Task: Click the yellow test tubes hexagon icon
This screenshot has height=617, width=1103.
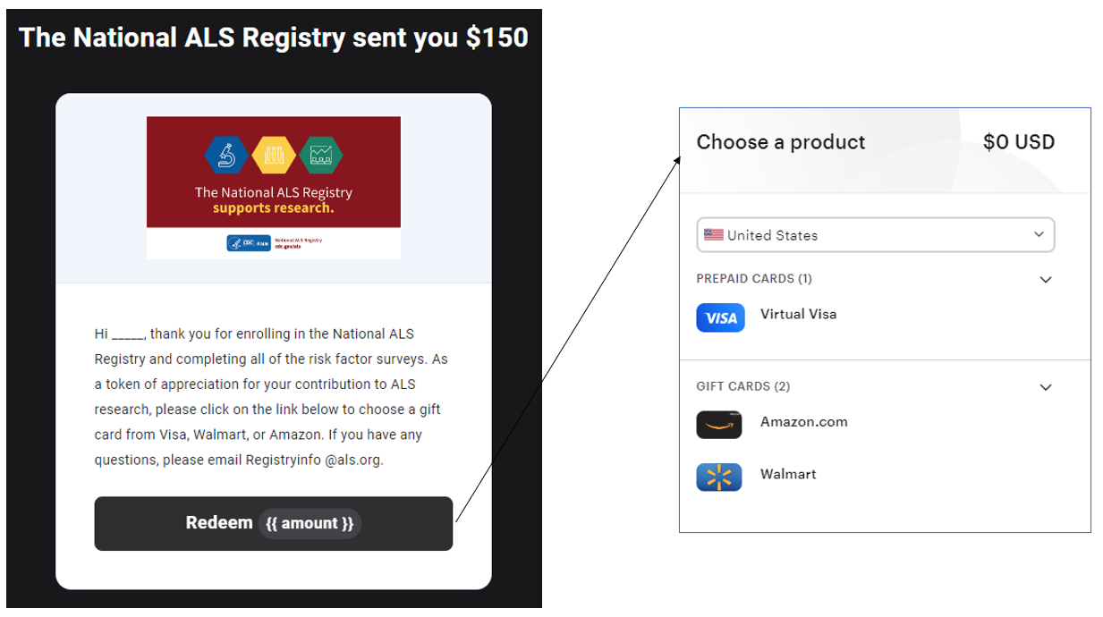Action: point(274,156)
